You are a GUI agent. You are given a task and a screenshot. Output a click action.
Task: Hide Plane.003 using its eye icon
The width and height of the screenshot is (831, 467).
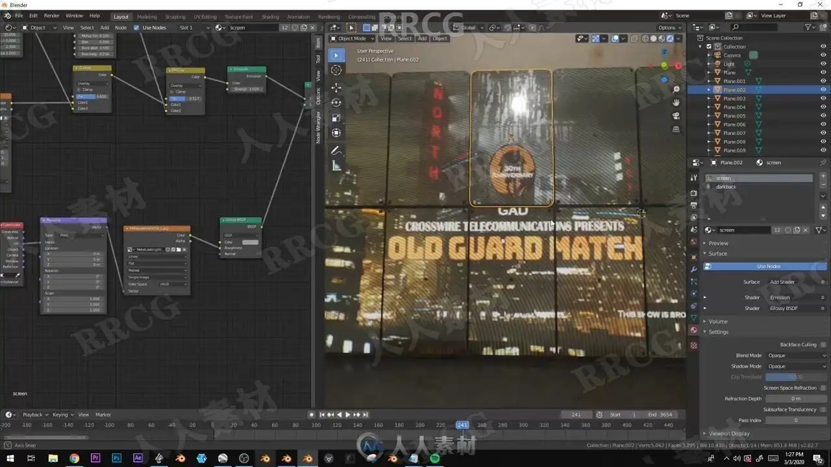pos(823,99)
